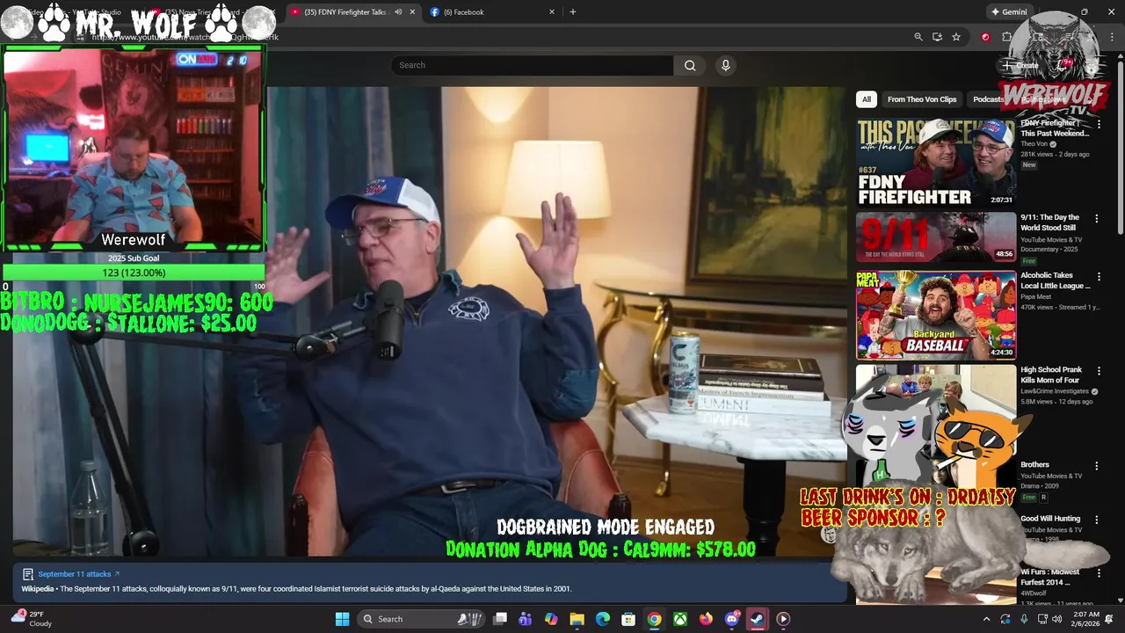Click the taskbar Search box
The image size is (1125, 633).
point(422,619)
